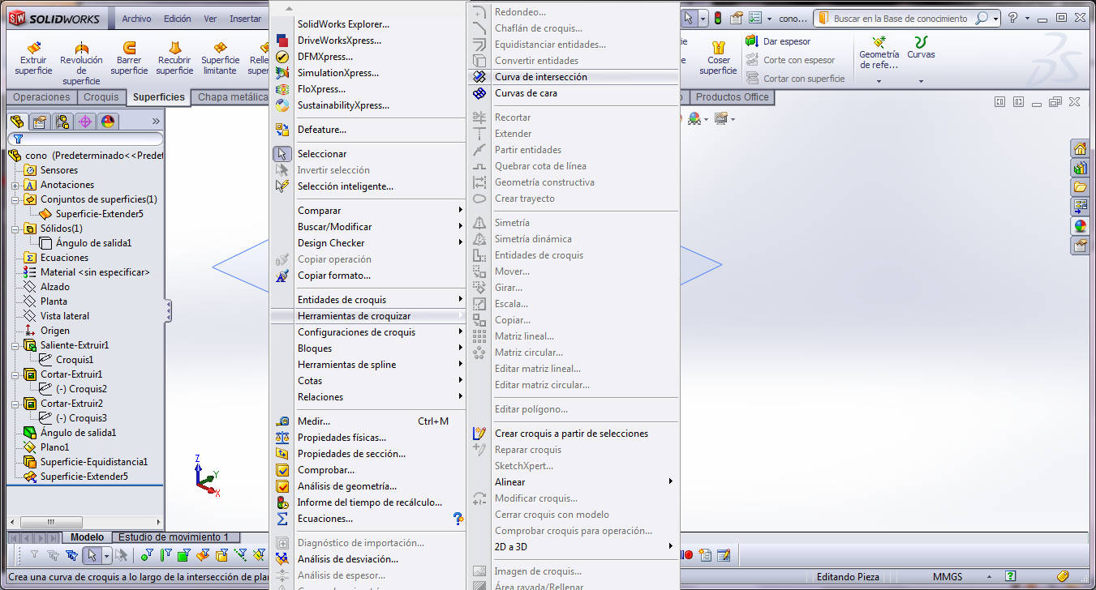Collapse the Conjuntos de superficies tree node

(x=15, y=199)
